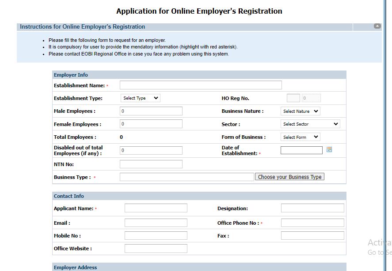This screenshot has width=392, height=271.
Task: Open the Establishment Type dropdown
Action: click(141, 98)
